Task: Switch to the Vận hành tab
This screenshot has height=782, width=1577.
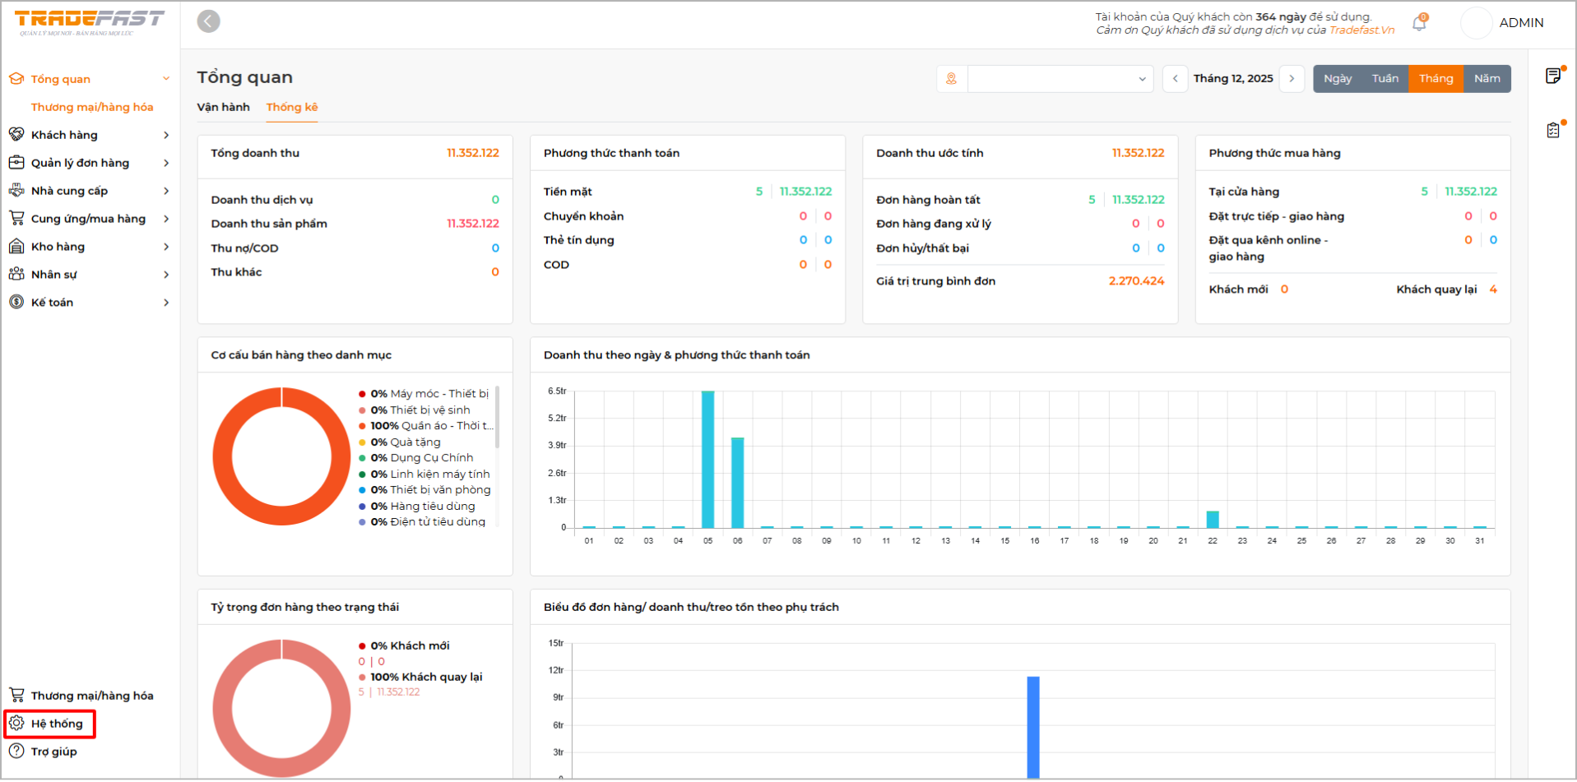Action: pyautogui.click(x=223, y=107)
